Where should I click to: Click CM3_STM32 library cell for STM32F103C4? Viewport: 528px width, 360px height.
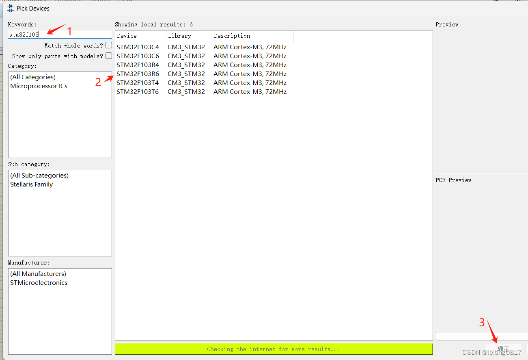pyautogui.click(x=186, y=47)
